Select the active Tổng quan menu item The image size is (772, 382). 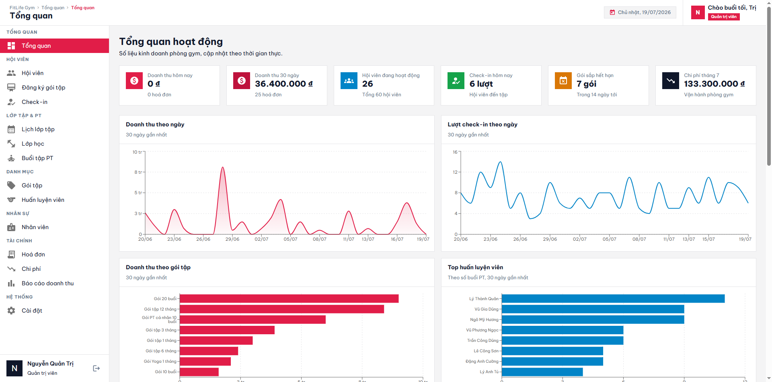54,46
